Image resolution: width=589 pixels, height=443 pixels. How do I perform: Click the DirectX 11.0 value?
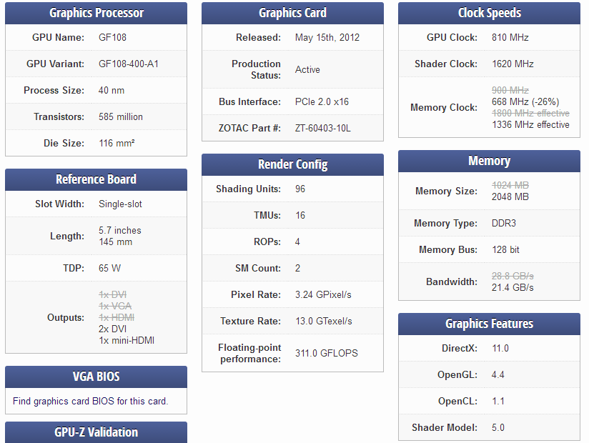click(500, 349)
